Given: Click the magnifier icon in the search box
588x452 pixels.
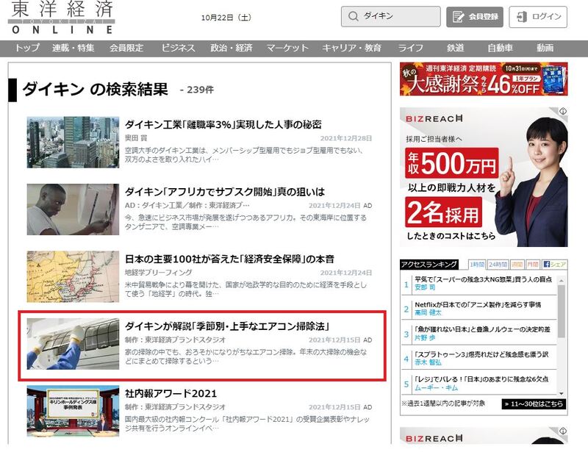Looking at the screenshot, I should pos(353,16).
